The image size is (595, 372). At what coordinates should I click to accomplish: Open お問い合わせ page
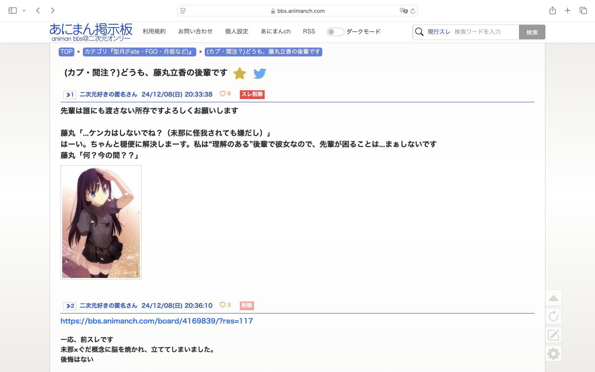[x=195, y=32]
